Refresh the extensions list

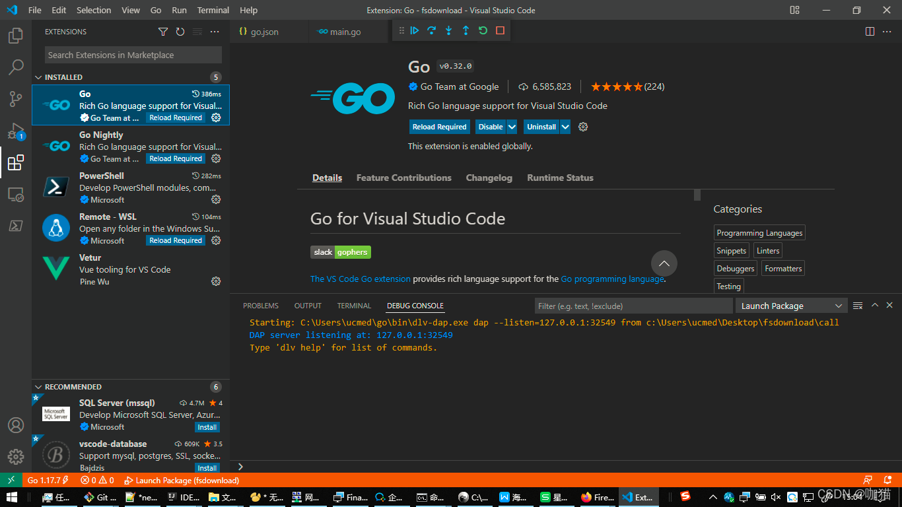click(180, 32)
